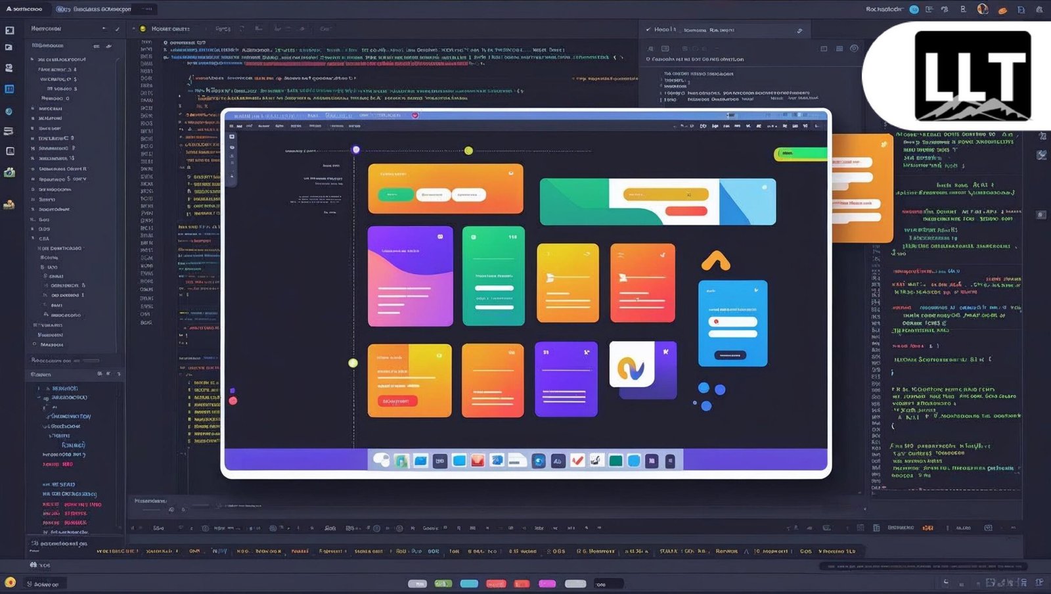1051x594 pixels.
Task: Click the purple timeline marker dot
Action: pos(356,150)
